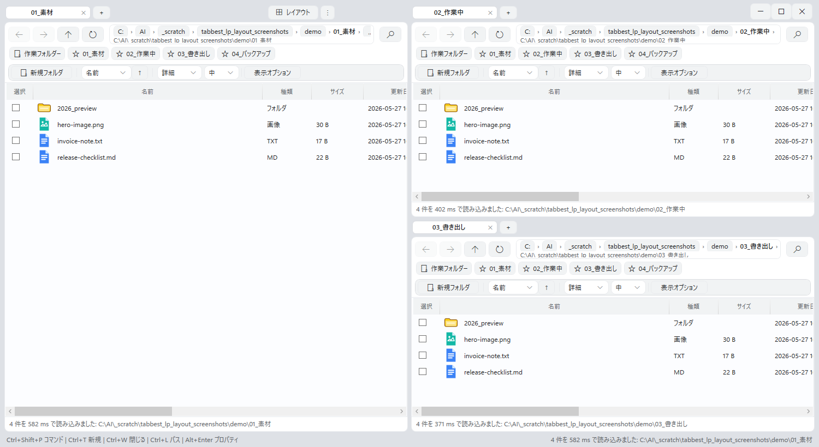Check hero-image.png in 01_素材 pane

tap(16, 124)
